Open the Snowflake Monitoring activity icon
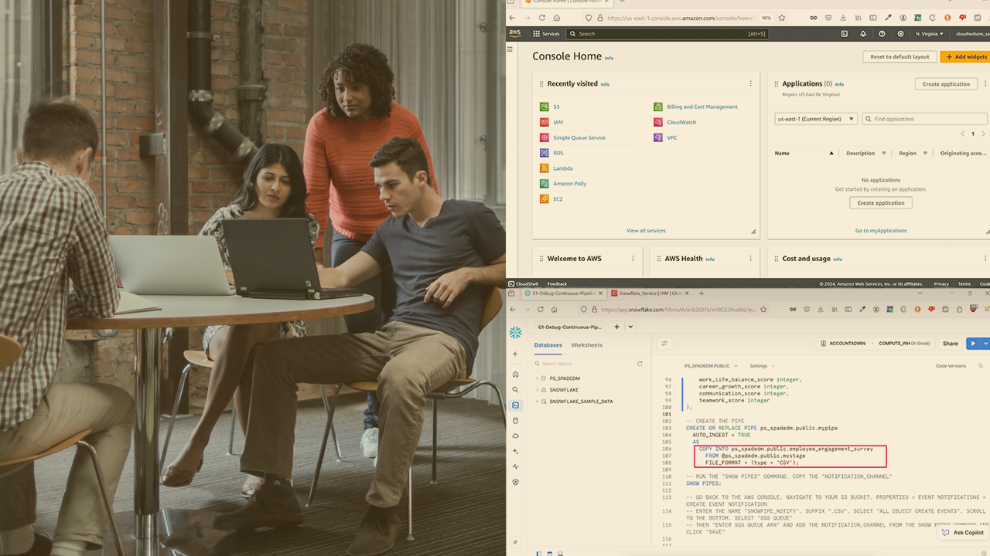 click(x=515, y=466)
